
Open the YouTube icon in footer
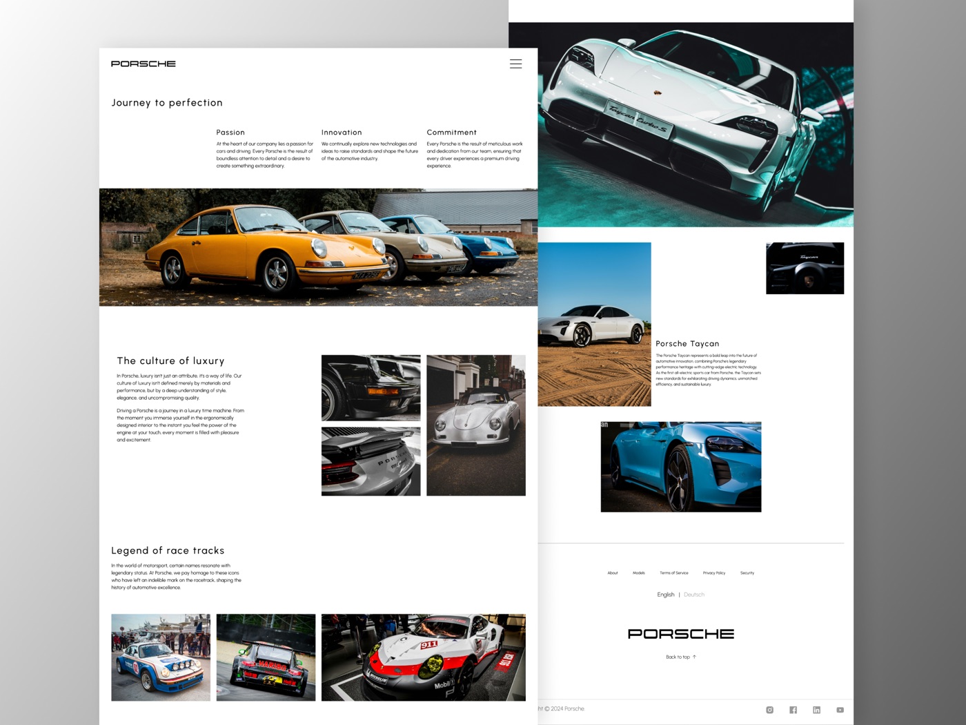pyautogui.click(x=840, y=710)
